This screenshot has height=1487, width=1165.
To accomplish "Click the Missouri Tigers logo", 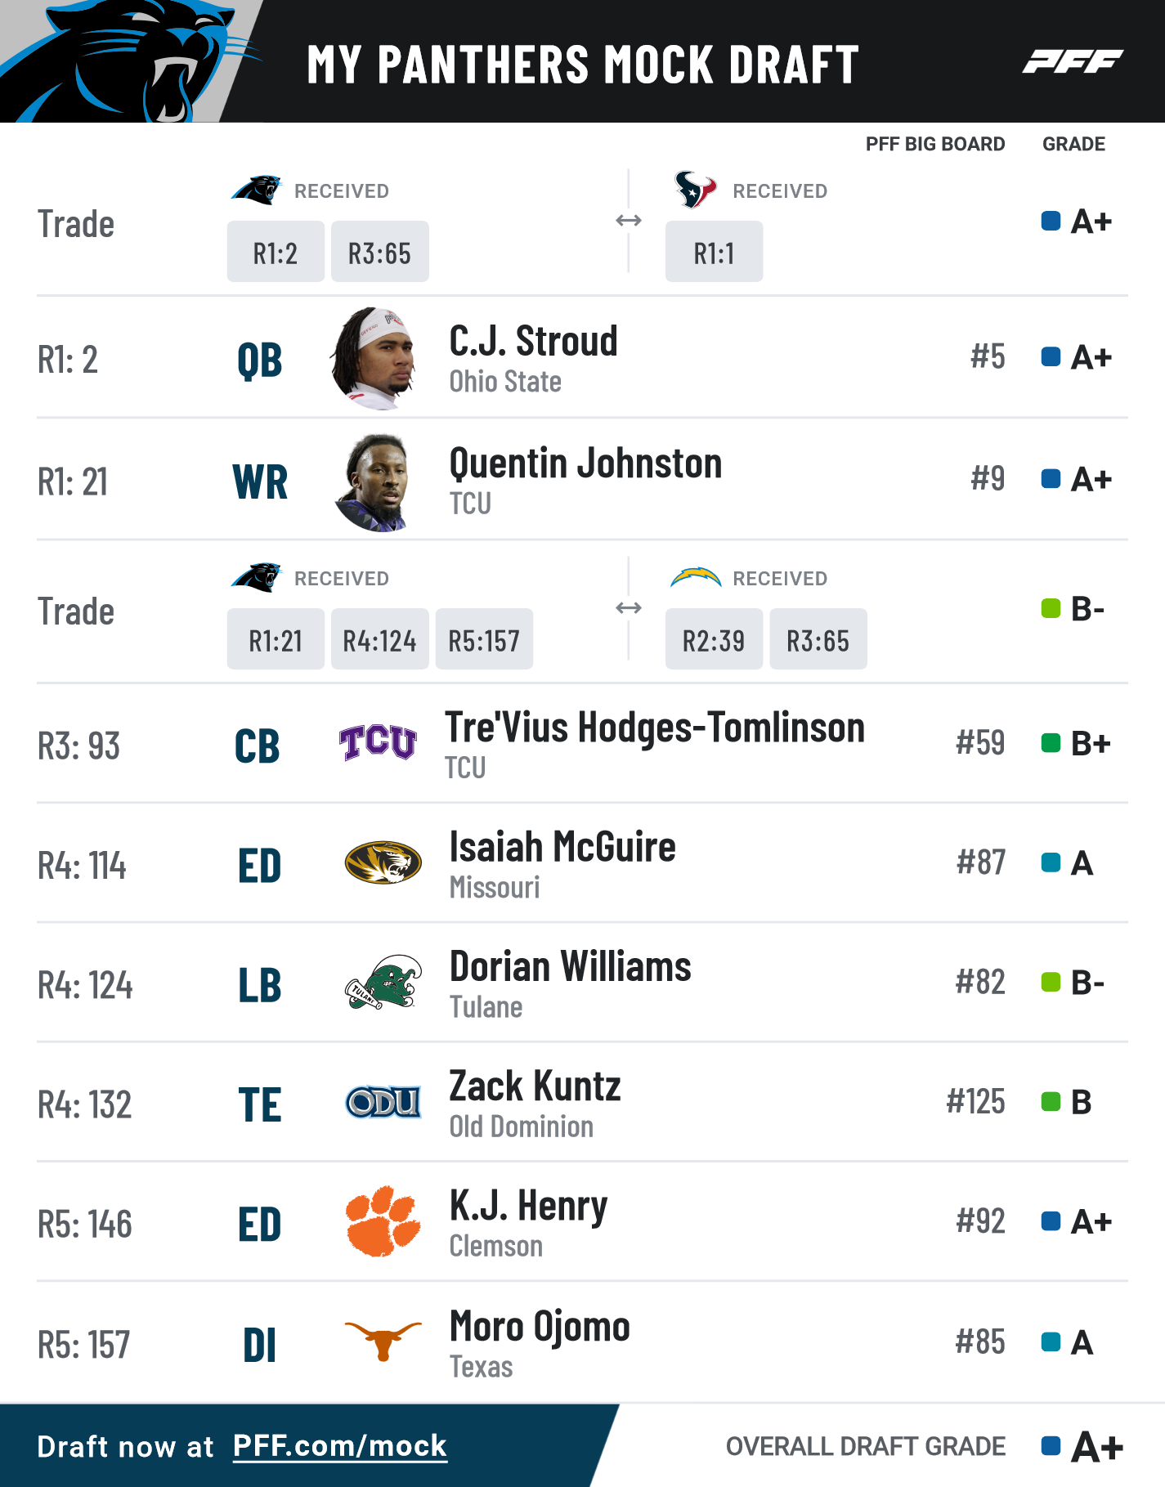I will 383,863.
